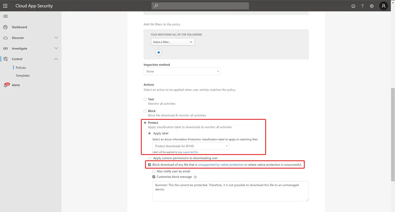The image size is (395, 212).
Task: Collapse the Control menu chevron
Action: click(x=56, y=59)
